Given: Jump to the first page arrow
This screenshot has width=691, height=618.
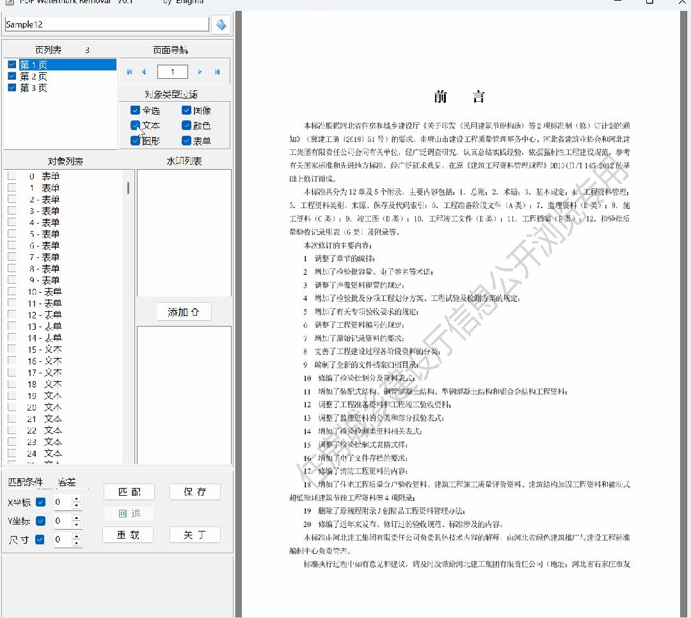Looking at the screenshot, I should coord(130,72).
